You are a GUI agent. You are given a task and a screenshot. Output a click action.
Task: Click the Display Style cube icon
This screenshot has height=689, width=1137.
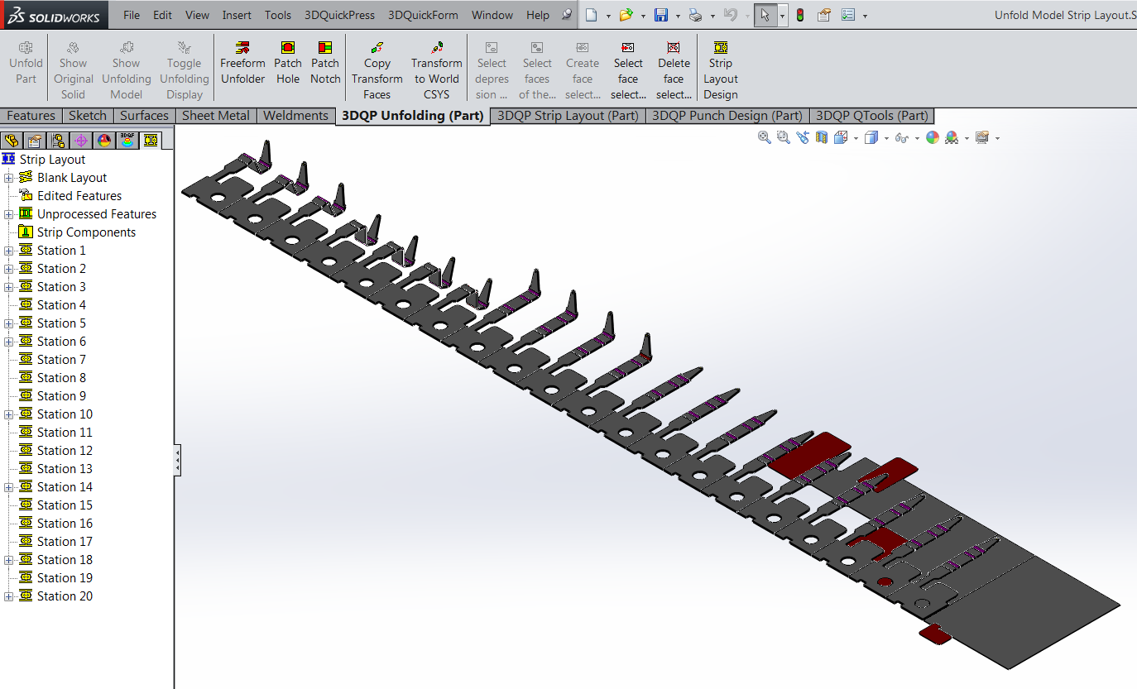pos(871,137)
